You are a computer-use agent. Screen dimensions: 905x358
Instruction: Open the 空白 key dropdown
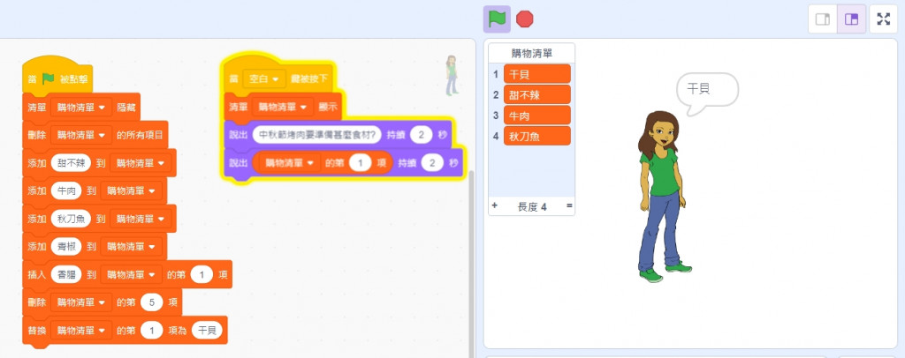pos(264,78)
